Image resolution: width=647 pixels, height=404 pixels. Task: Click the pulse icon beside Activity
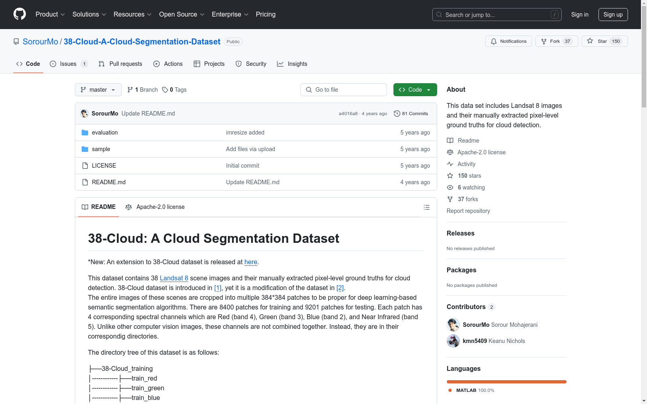pyautogui.click(x=450, y=164)
